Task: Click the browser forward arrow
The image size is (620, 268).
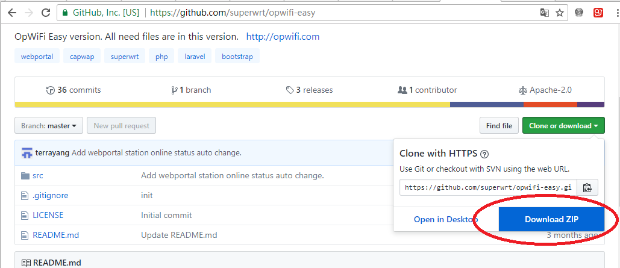Action: [x=28, y=13]
